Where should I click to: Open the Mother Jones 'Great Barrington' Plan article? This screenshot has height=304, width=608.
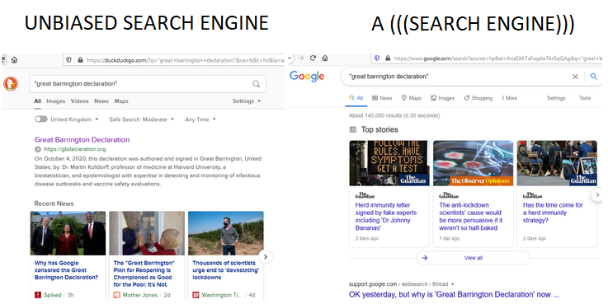coord(144,274)
